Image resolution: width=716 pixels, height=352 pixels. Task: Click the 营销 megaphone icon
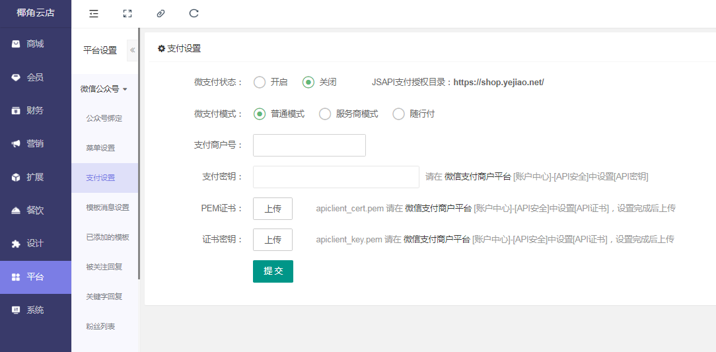(16, 144)
